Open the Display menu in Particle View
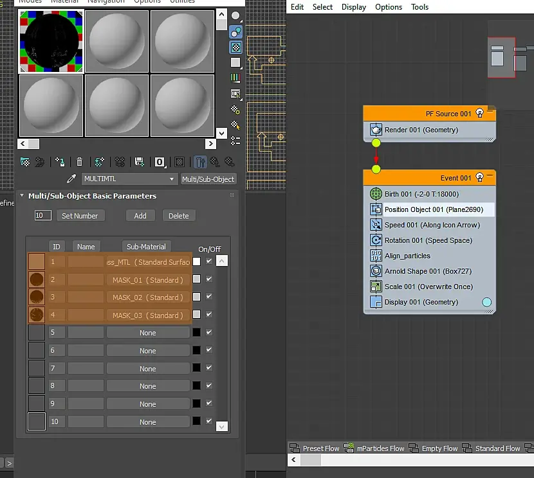534x478 pixels. pyautogui.click(x=354, y=7)
